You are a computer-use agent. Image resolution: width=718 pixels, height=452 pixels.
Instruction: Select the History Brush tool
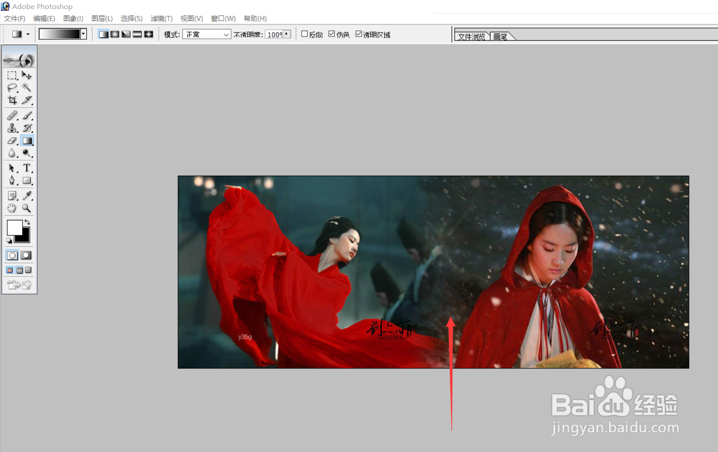pyautogui.click(x=27, y=128)
